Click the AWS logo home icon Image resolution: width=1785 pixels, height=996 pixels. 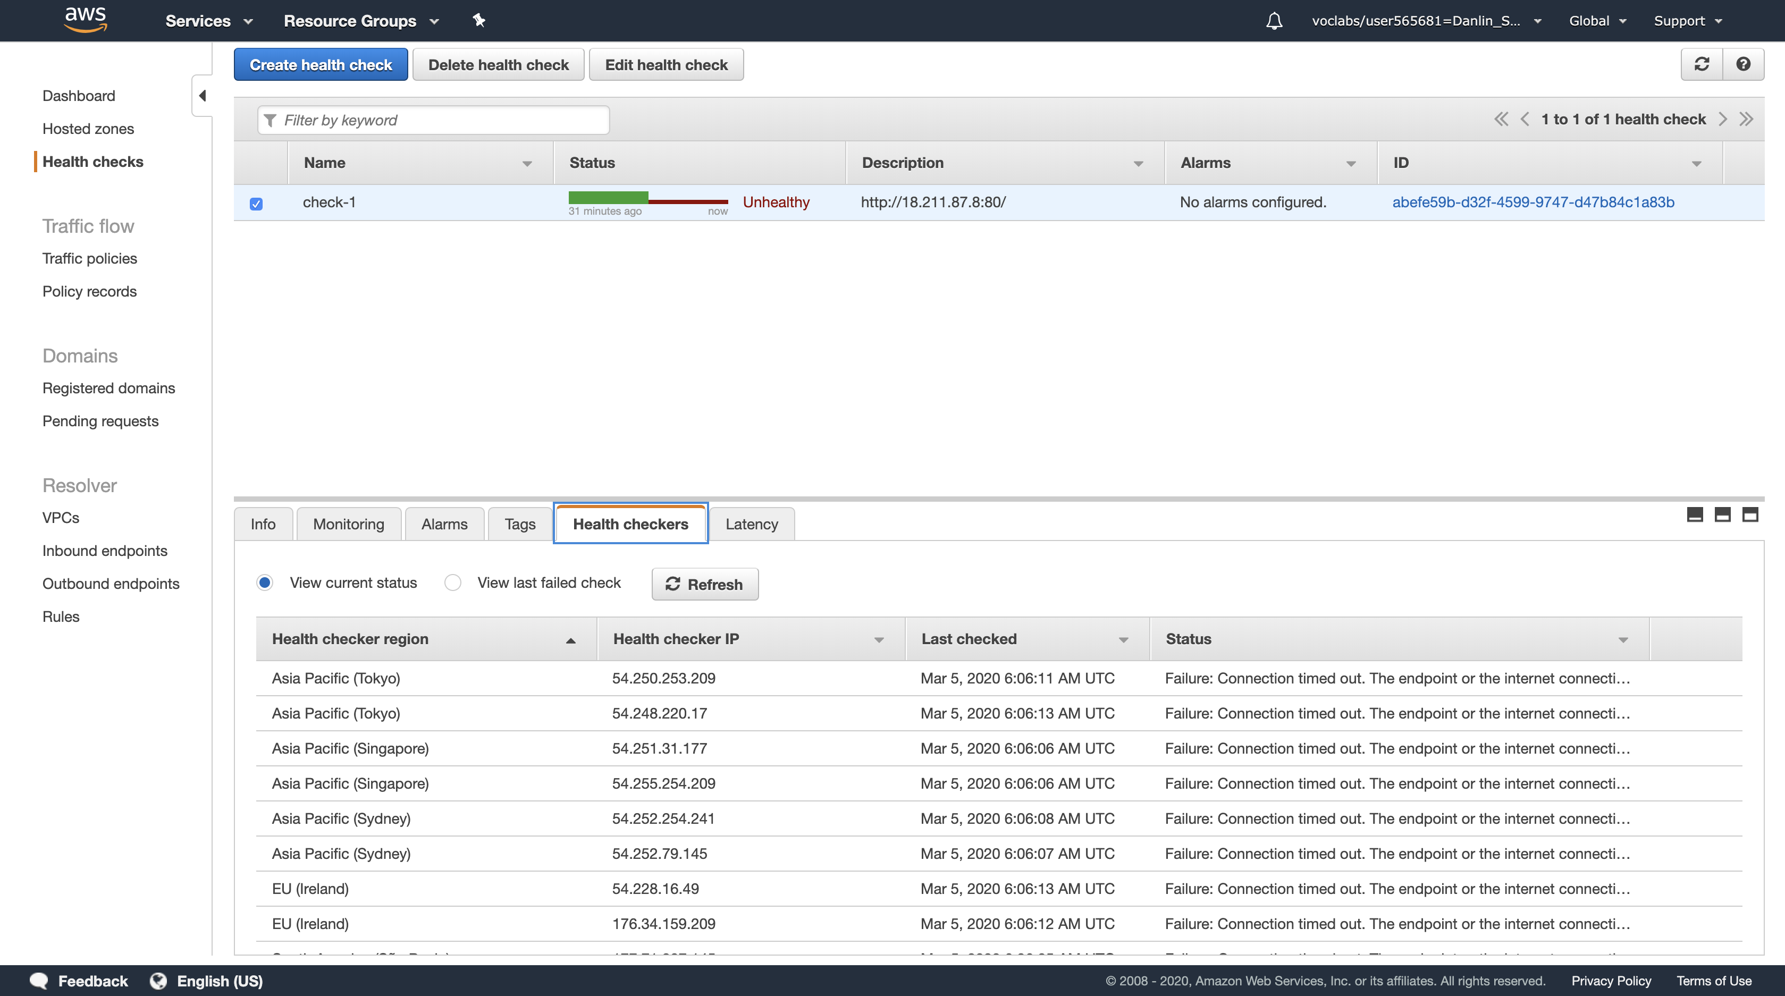[x=85, y=19]
